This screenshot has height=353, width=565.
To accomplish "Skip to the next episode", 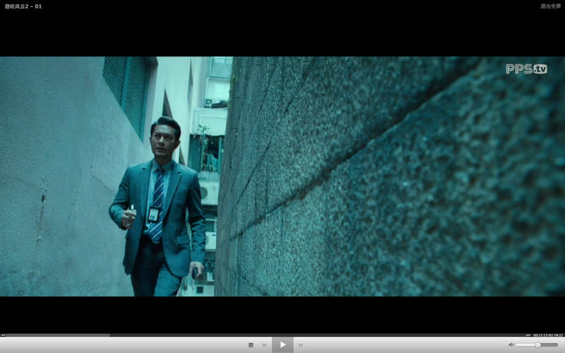I will (301, 345).
